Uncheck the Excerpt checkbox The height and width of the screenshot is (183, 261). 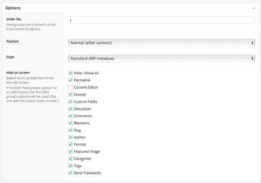(70, 94)
